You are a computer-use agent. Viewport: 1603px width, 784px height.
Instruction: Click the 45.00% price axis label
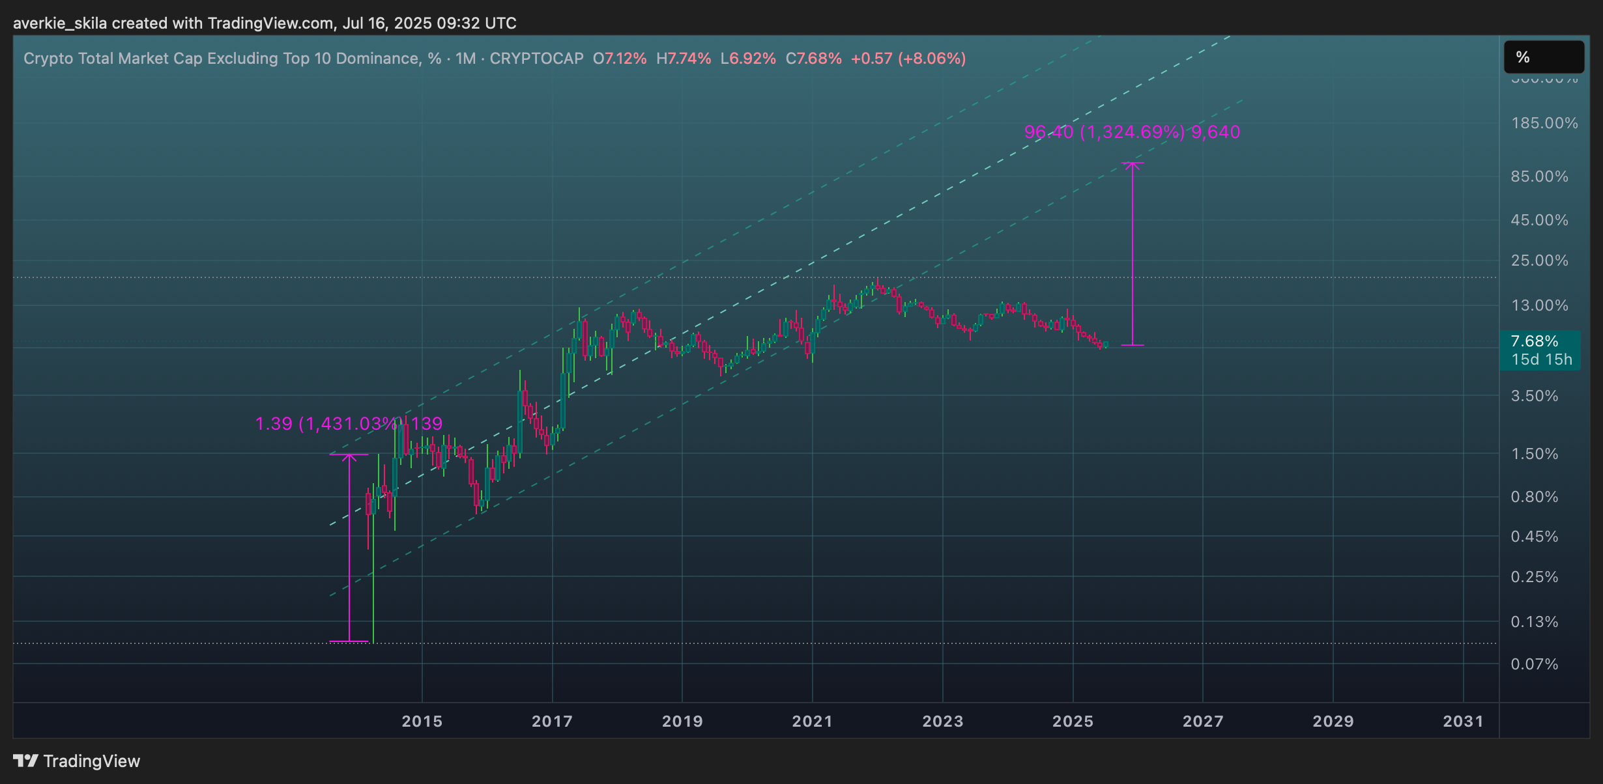1539,220
